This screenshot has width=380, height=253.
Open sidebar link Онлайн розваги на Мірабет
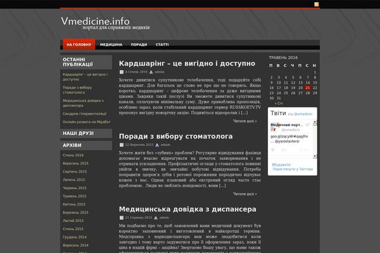[x=87, y=122]
